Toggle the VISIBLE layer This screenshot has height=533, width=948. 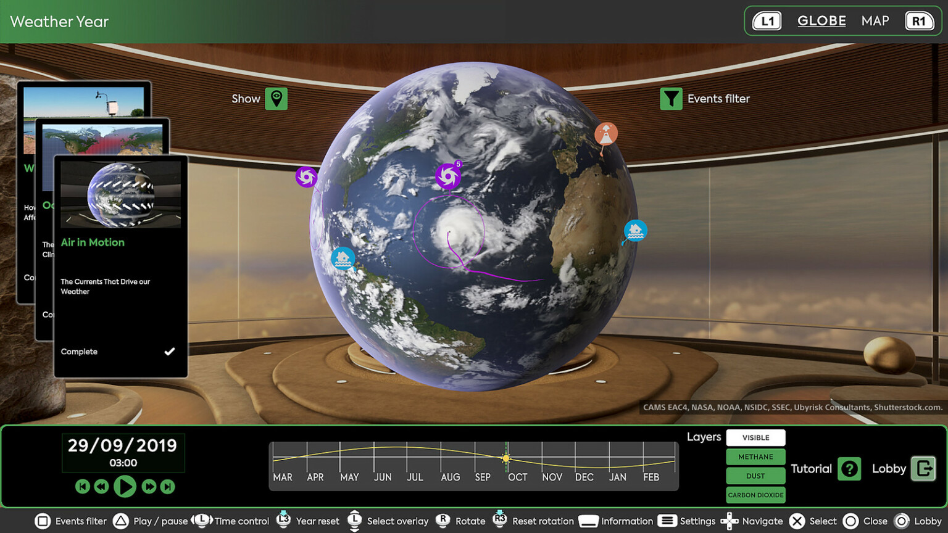tap(755, 437)
